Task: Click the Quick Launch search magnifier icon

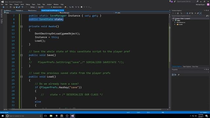Action: point(198,1)
